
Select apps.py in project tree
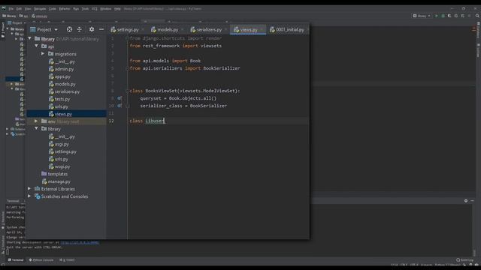pyautogui.click(x=60, y=76)
